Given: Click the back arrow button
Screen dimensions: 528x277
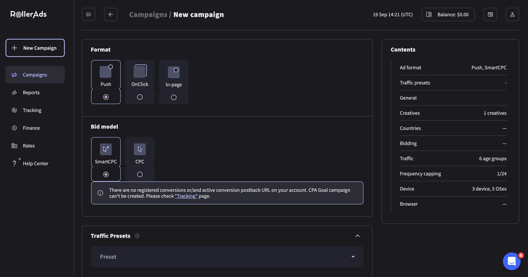Looking at the screenshot, I should (x=111, y=14).
